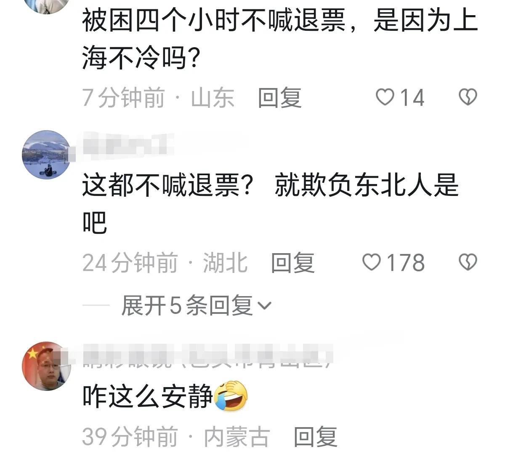
Task: Open the partially visible top avatar
Action: pos(46,5)
